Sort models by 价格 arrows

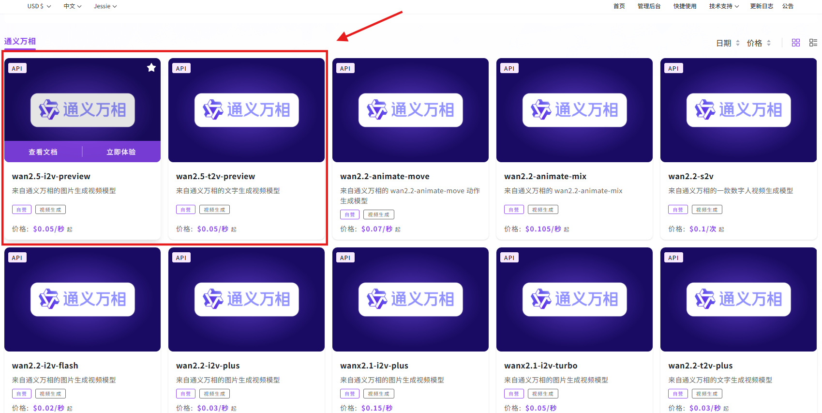point(769,43)
